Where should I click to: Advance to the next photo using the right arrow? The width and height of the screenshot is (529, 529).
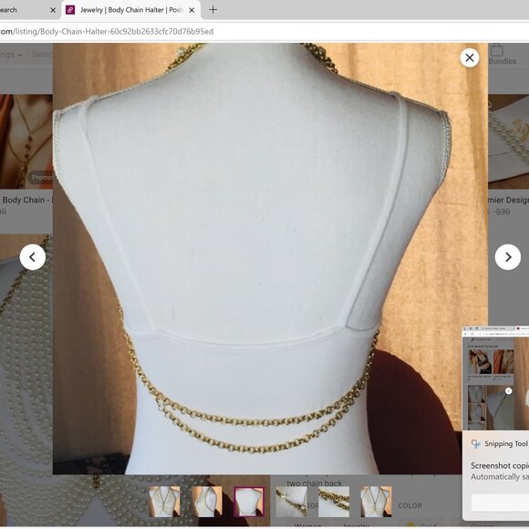click(x=508, y=257)
